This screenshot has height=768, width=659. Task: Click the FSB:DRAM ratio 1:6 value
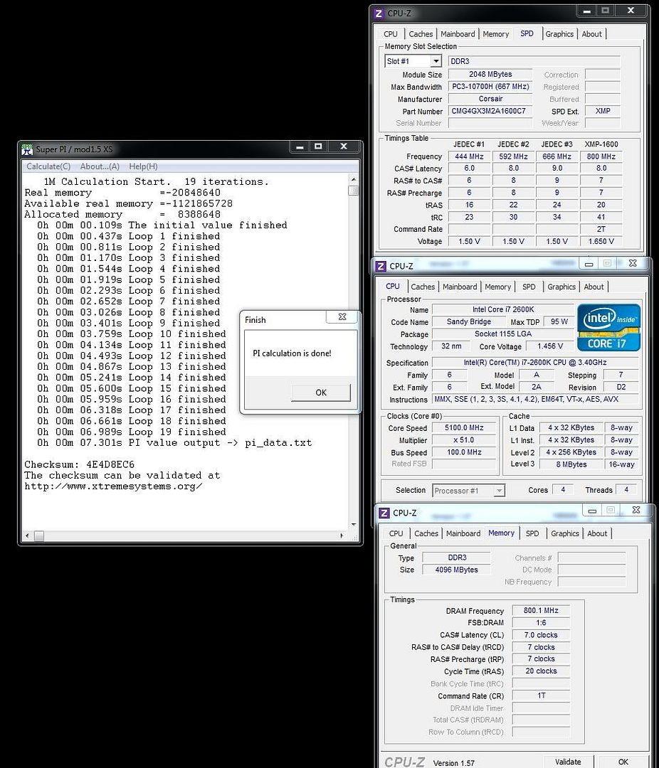click(541, 622)
